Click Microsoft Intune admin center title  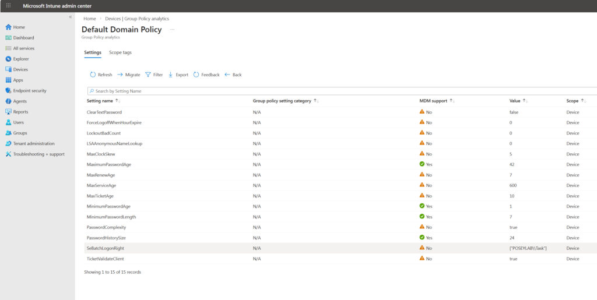click(57, 6)
